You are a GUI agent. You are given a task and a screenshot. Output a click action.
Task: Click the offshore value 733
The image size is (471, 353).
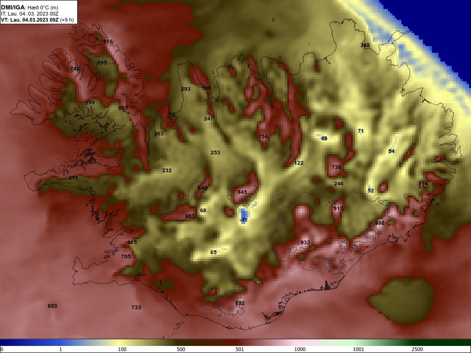[136, 307]
